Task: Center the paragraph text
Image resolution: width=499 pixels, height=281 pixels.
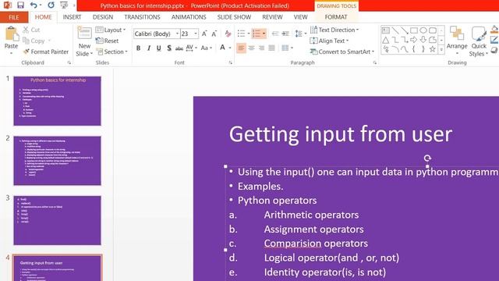Action: [x=251, y=48]
